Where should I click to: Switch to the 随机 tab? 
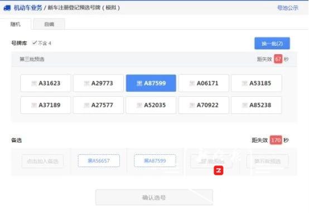(x=16, y=24)
